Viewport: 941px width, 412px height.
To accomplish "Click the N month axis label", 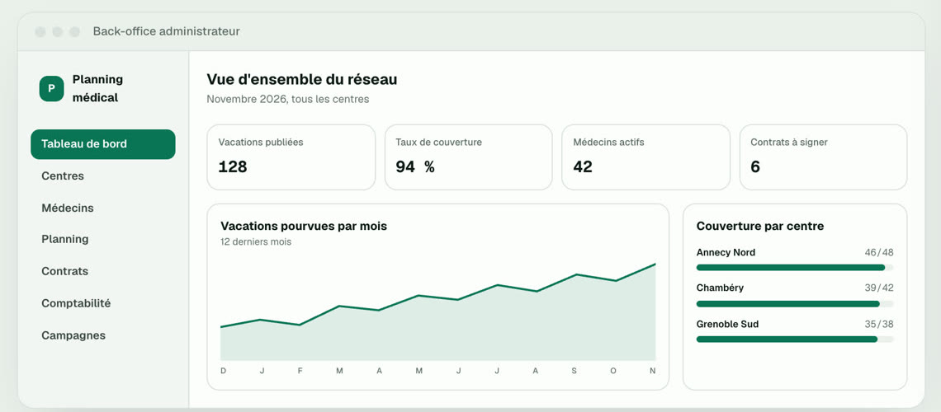I will 652,371.
